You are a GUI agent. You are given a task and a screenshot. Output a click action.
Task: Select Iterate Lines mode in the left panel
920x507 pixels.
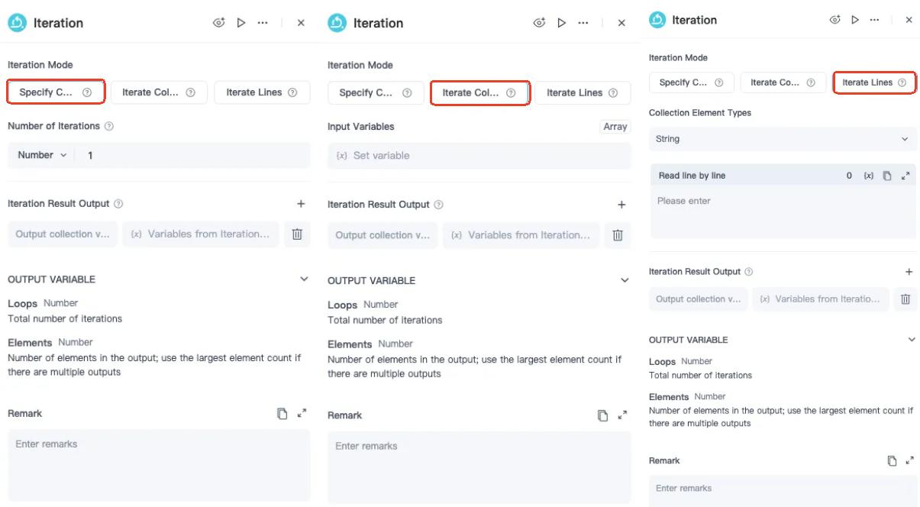(x=262, y=92)
